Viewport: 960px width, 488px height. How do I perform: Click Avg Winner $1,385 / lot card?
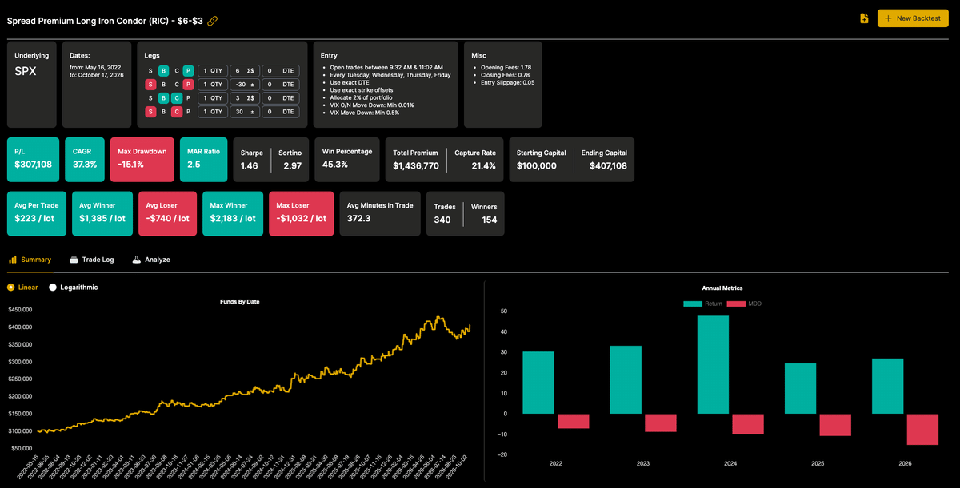click(102, 213)
